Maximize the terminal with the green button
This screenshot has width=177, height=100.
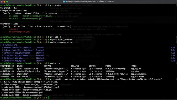pyautogui.click(x=7, y=2)
